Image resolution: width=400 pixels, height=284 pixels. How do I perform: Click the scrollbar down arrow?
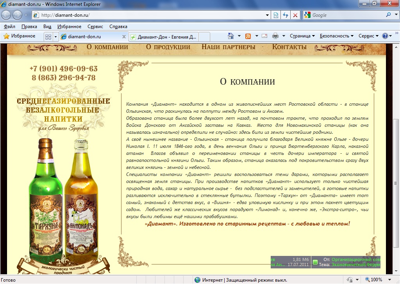point(396,271)
